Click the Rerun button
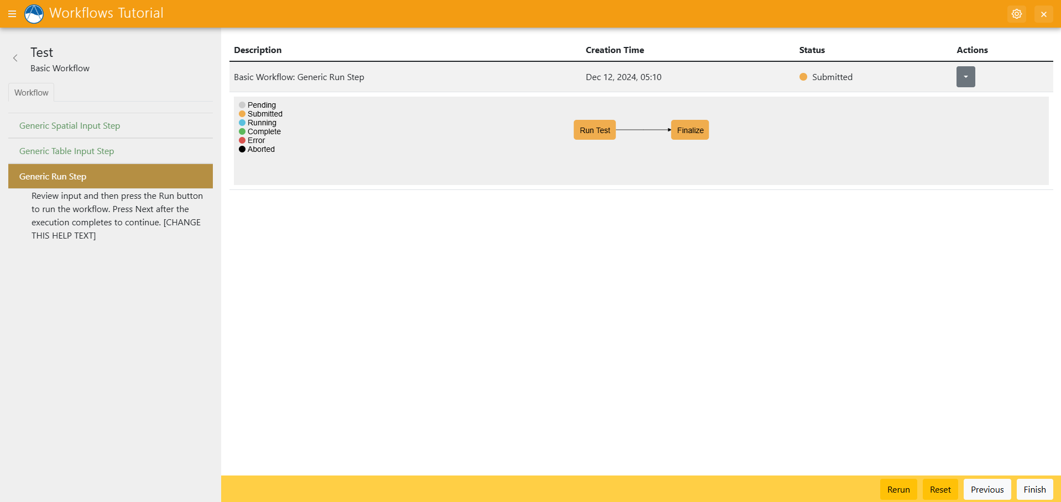 [x=898, y=489]
